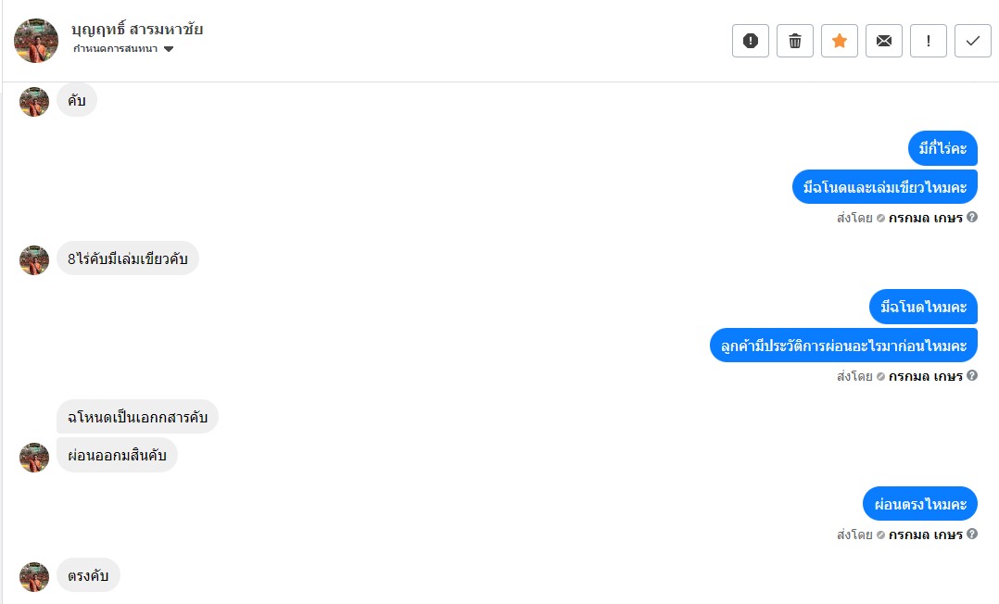Image resolution: width=999 pixels, height=604 pixels.
Task: Select the ฉโหนดเป็นเอกกสารคับ message bubble
Action: click(x=137, y=417)
